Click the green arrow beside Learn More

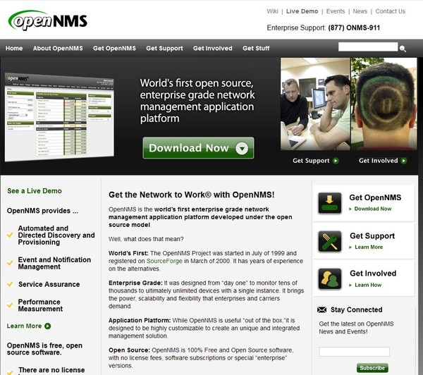48,326
